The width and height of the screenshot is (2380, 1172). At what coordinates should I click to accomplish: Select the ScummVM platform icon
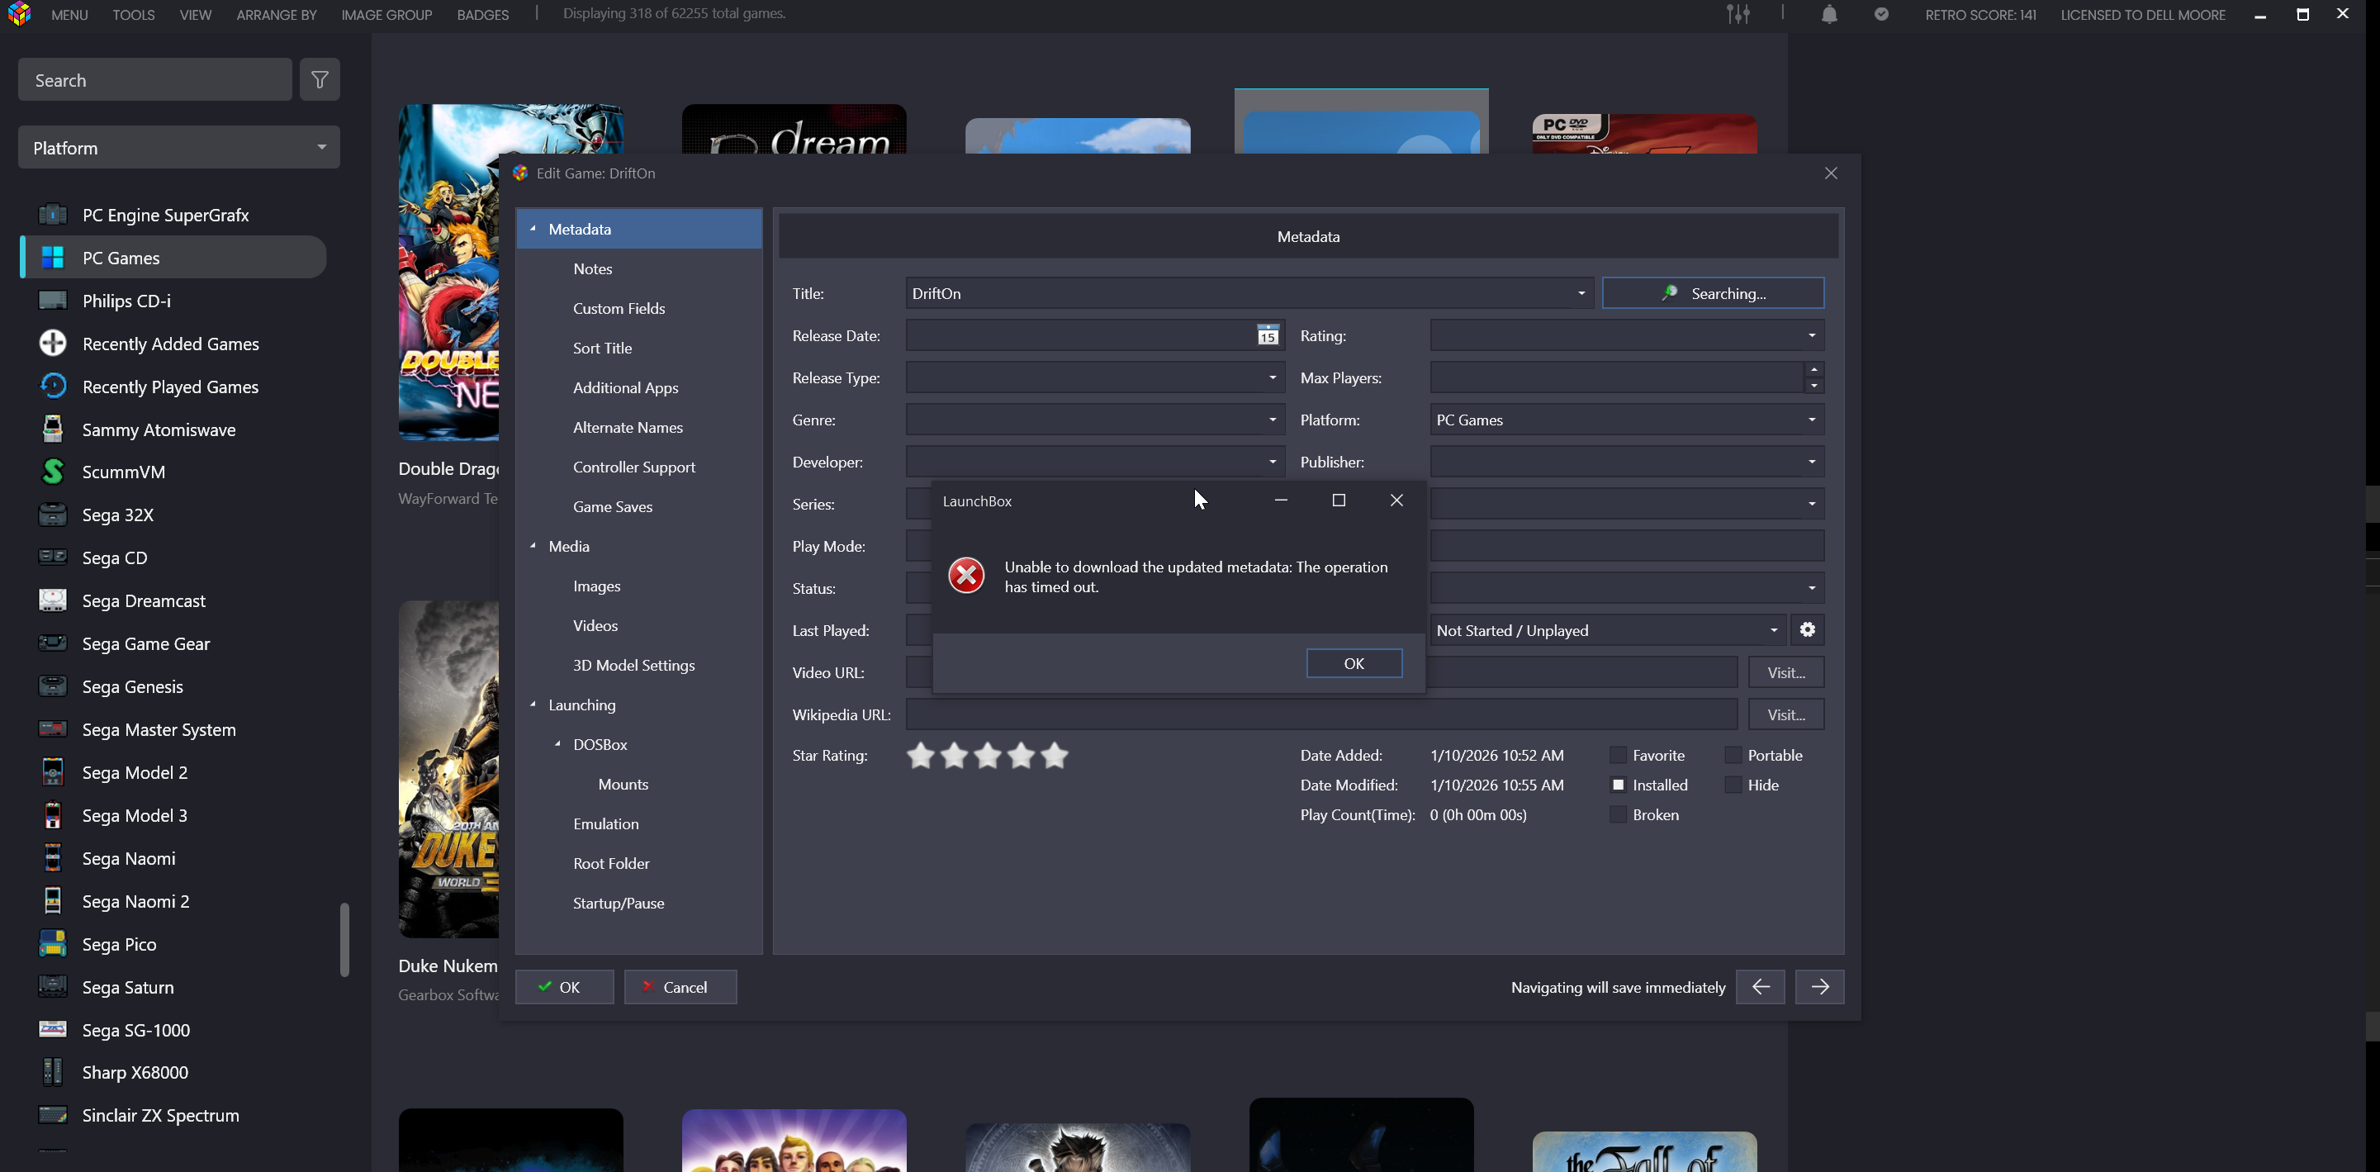tap(53, 472)
